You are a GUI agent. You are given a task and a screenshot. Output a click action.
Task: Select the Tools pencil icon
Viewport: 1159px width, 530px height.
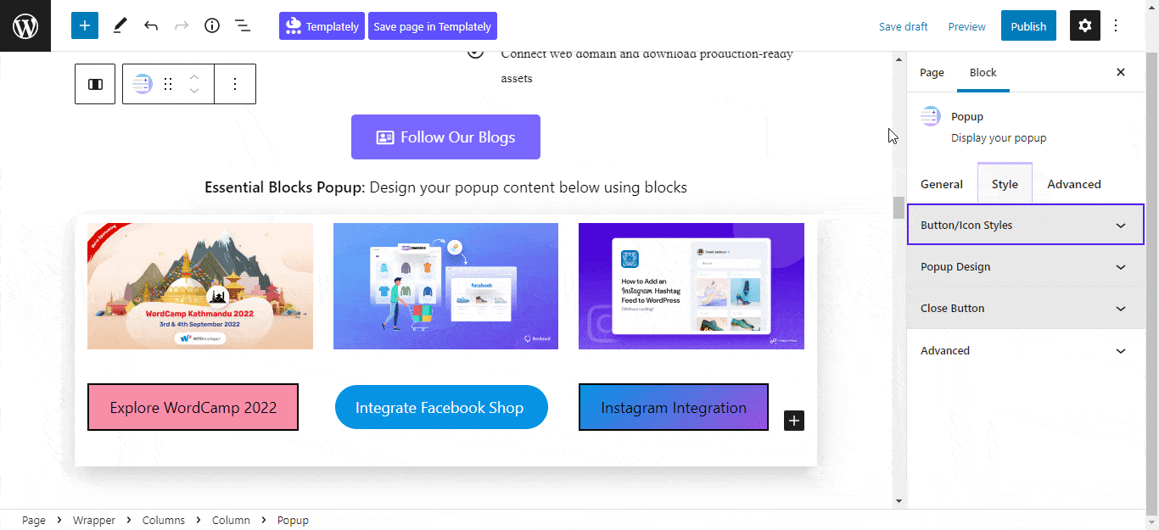click(120, 25)
